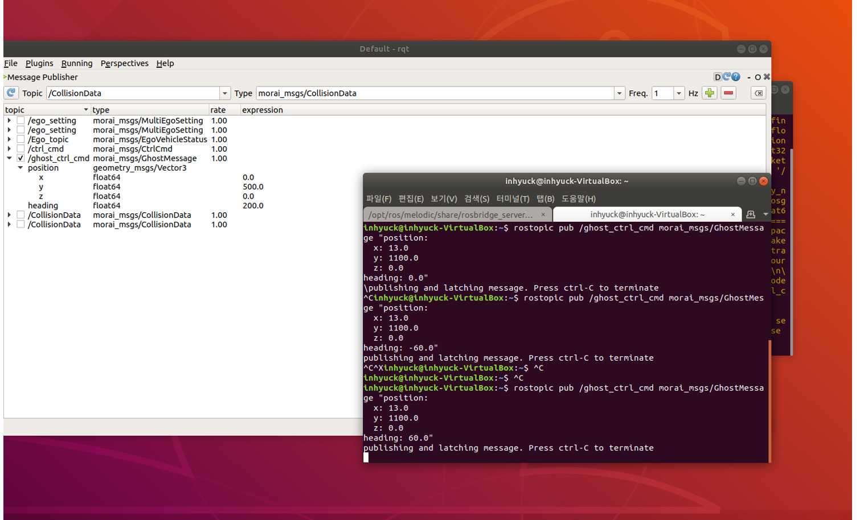Viewport: 864px width, 520px height.
Task: Remove the selected publisher with red minus
Action: 728,93
